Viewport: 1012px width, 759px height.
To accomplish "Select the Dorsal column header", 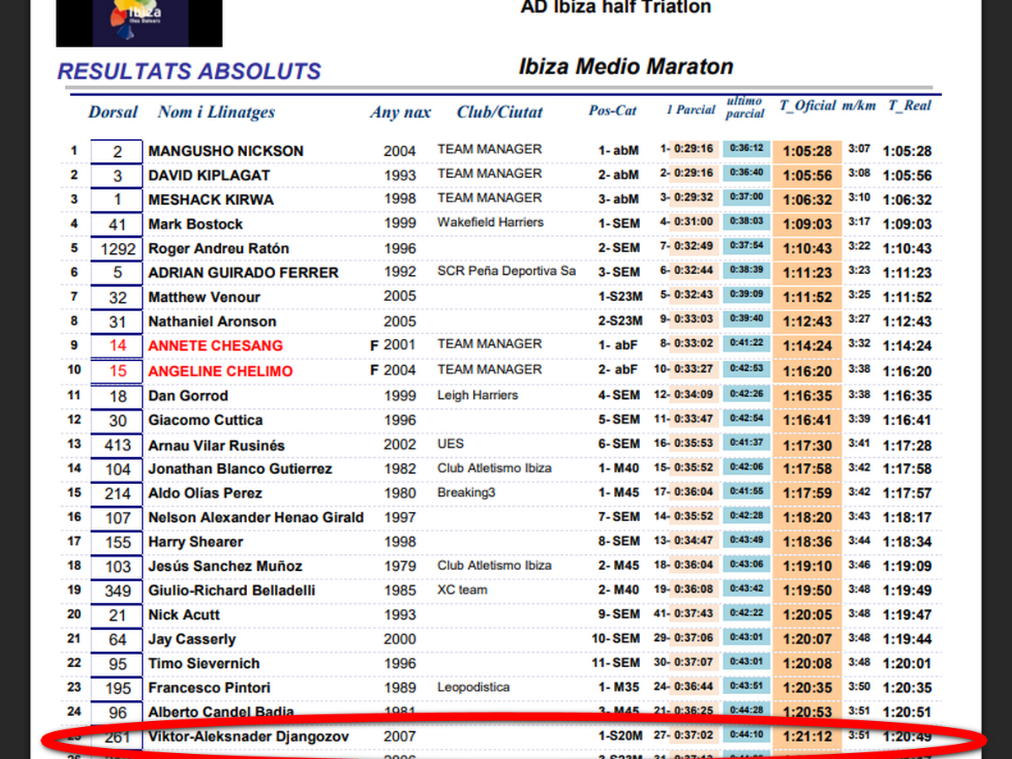I will pyautogui.click(x=113, y=112).
